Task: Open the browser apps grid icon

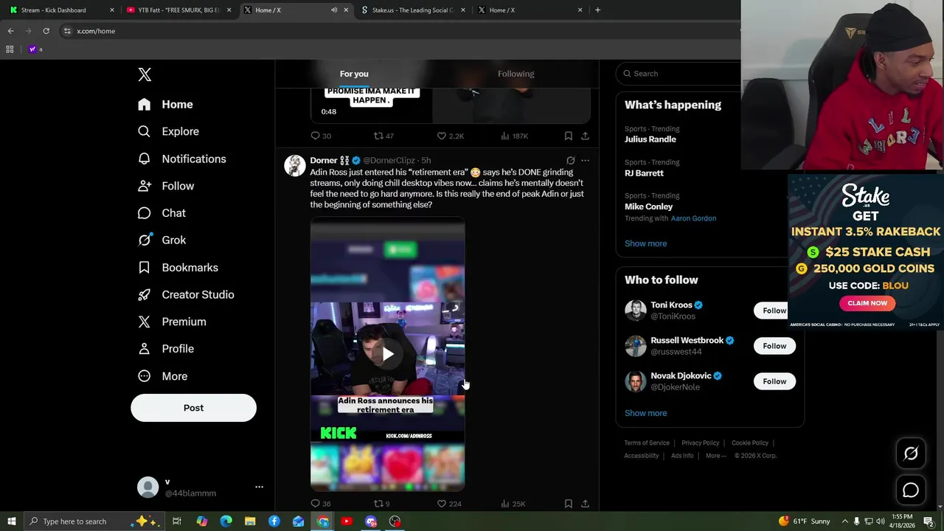Action: pyautogui.click(x=10, y=49)
